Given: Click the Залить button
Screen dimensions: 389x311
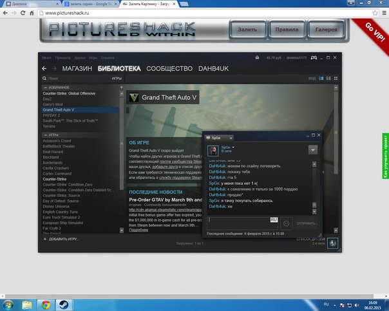Looking at the screenshot, I should tap(247, 30).
